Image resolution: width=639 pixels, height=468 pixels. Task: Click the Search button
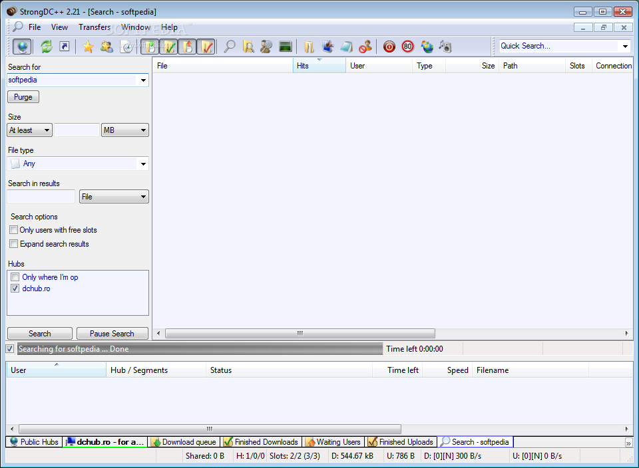tap(39, 334)
